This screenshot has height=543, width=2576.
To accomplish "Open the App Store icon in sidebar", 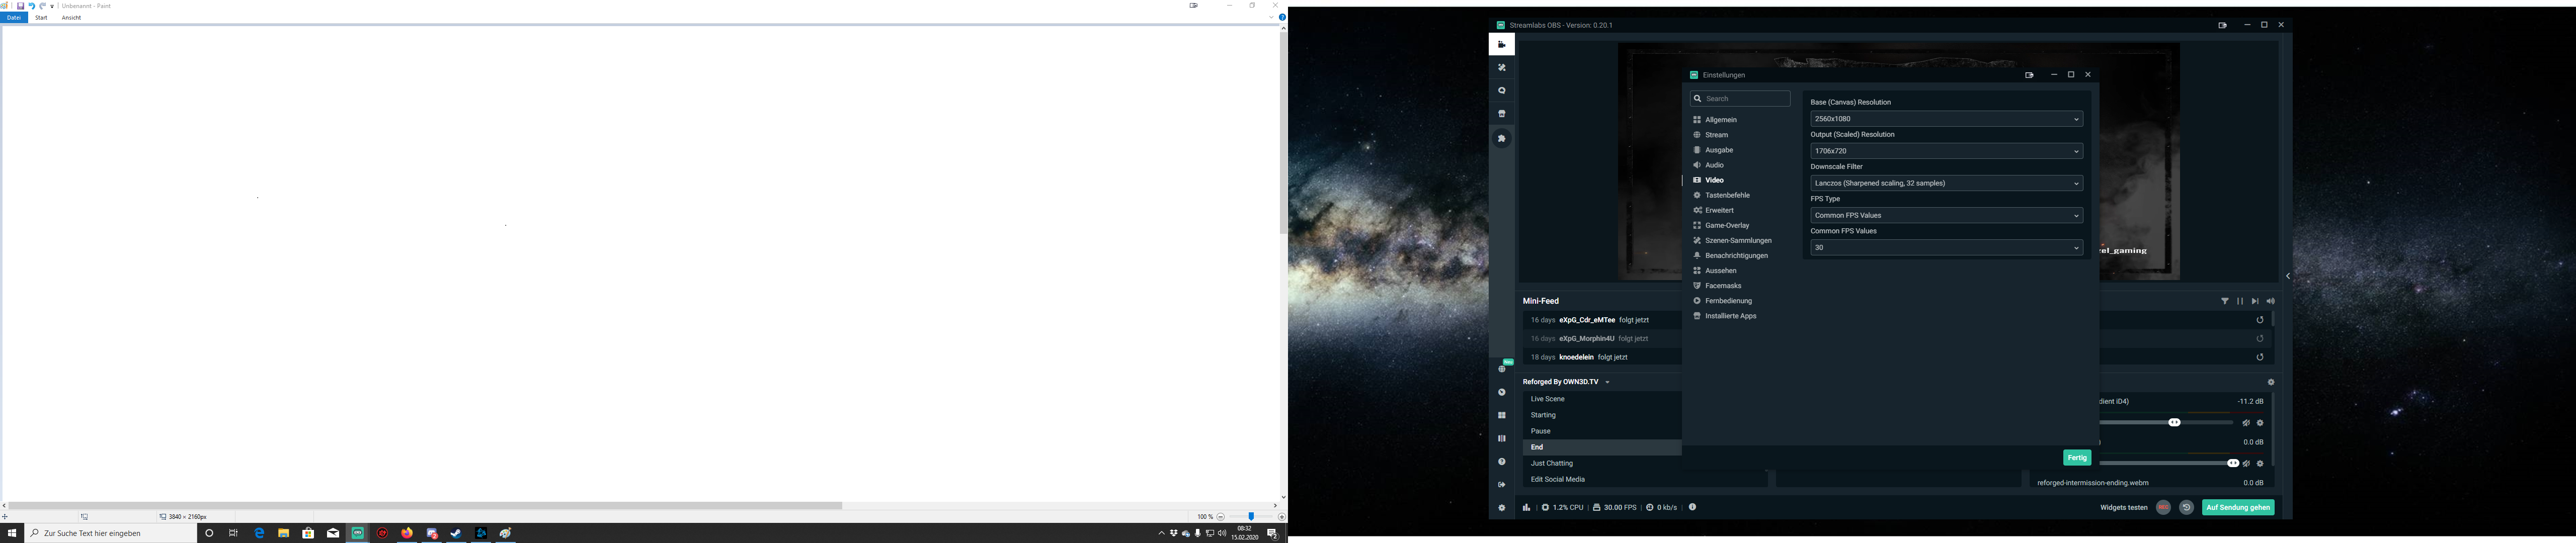I will [1501, 114].
